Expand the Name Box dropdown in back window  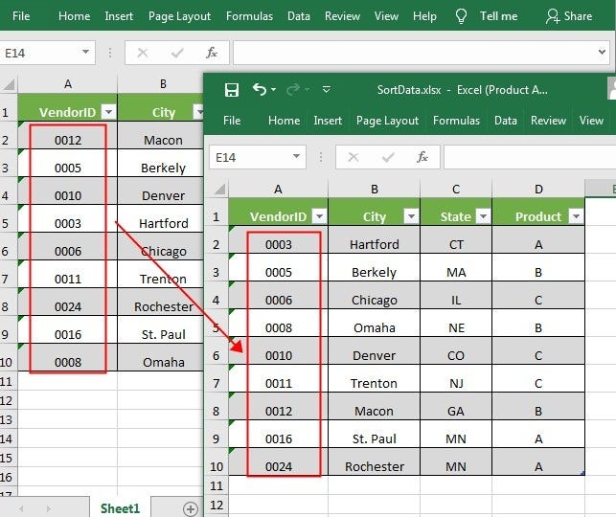pos(85,52)
